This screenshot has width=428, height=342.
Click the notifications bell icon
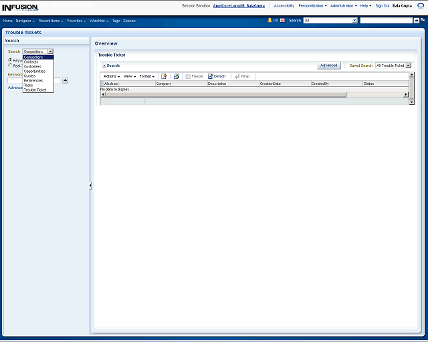[x=270, y=20]
